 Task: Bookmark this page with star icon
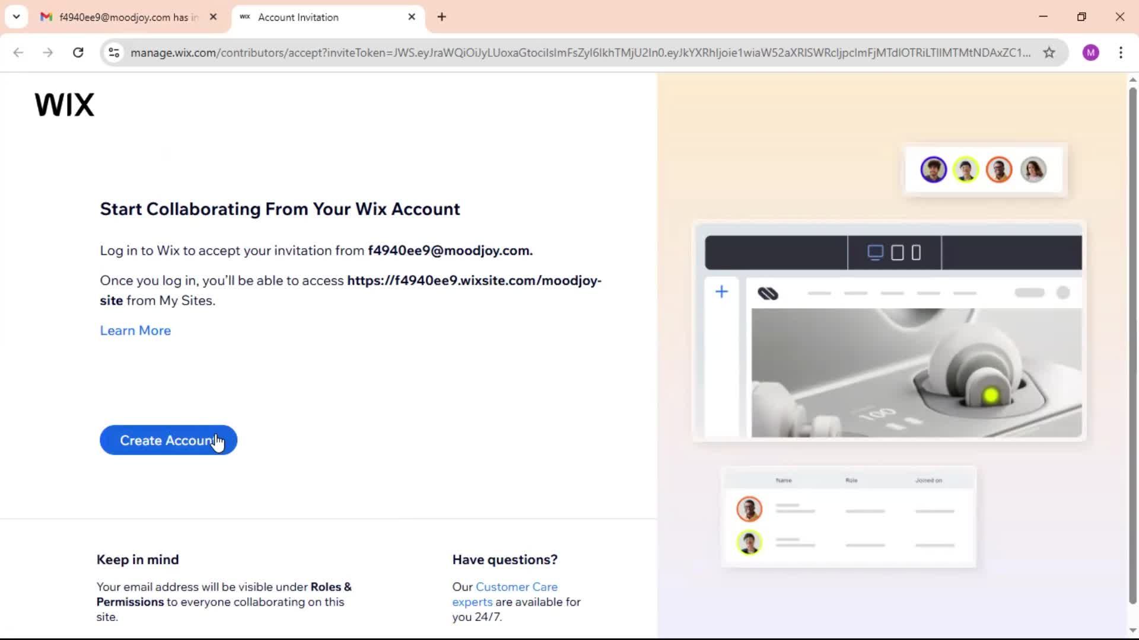point(1049,53)
